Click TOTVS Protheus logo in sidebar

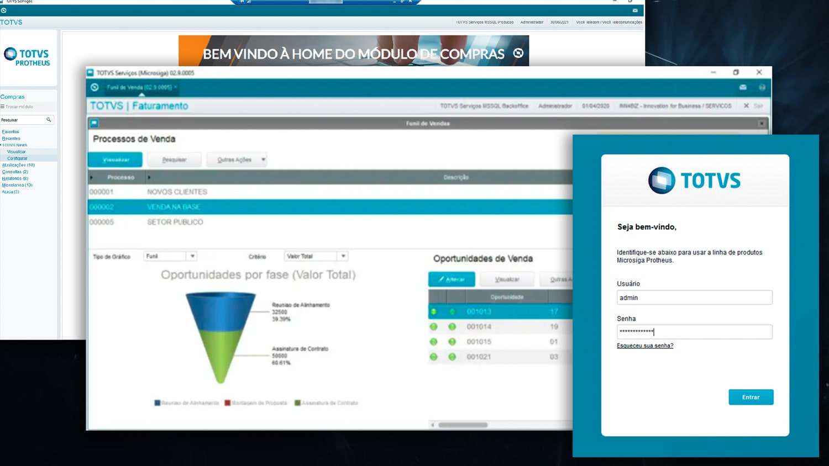[x=27, y=57]
